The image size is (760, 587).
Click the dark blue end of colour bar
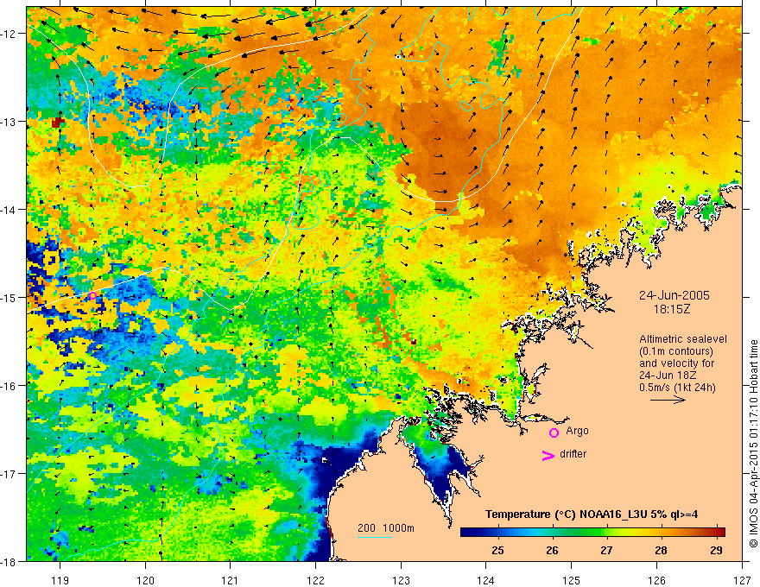click(468, 533)
